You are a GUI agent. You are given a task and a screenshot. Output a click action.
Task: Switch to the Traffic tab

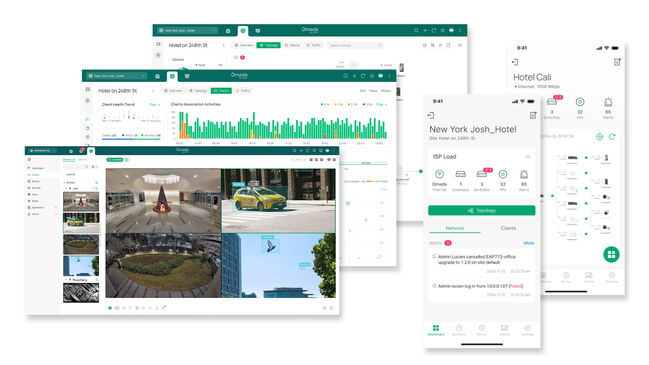point(243,91)
